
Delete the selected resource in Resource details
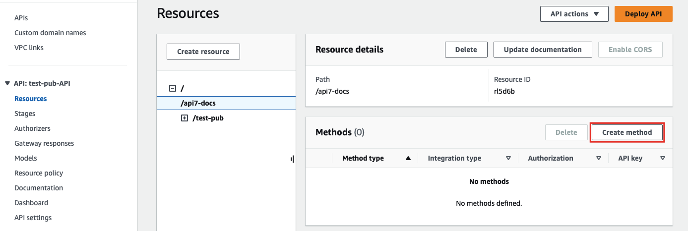(x=466, y=50)
